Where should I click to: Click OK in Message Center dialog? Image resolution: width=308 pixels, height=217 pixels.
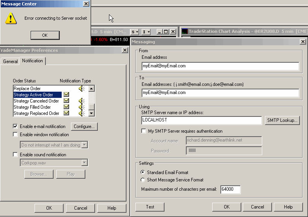[x=45, y=35]
